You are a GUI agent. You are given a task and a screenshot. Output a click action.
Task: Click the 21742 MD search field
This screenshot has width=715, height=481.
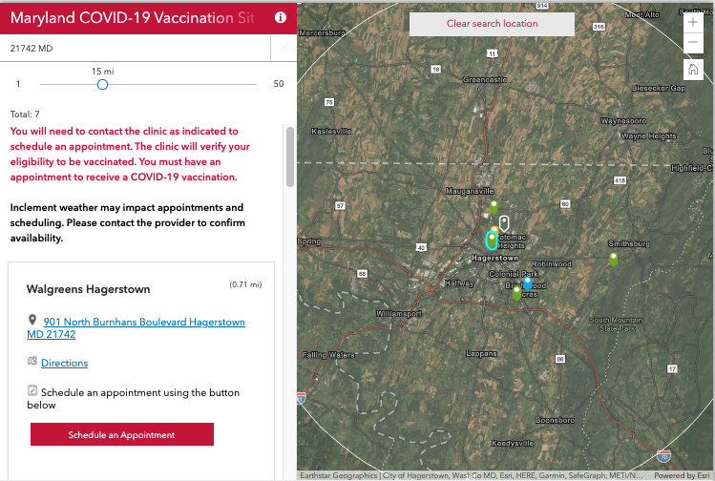(x=135, y=48)
